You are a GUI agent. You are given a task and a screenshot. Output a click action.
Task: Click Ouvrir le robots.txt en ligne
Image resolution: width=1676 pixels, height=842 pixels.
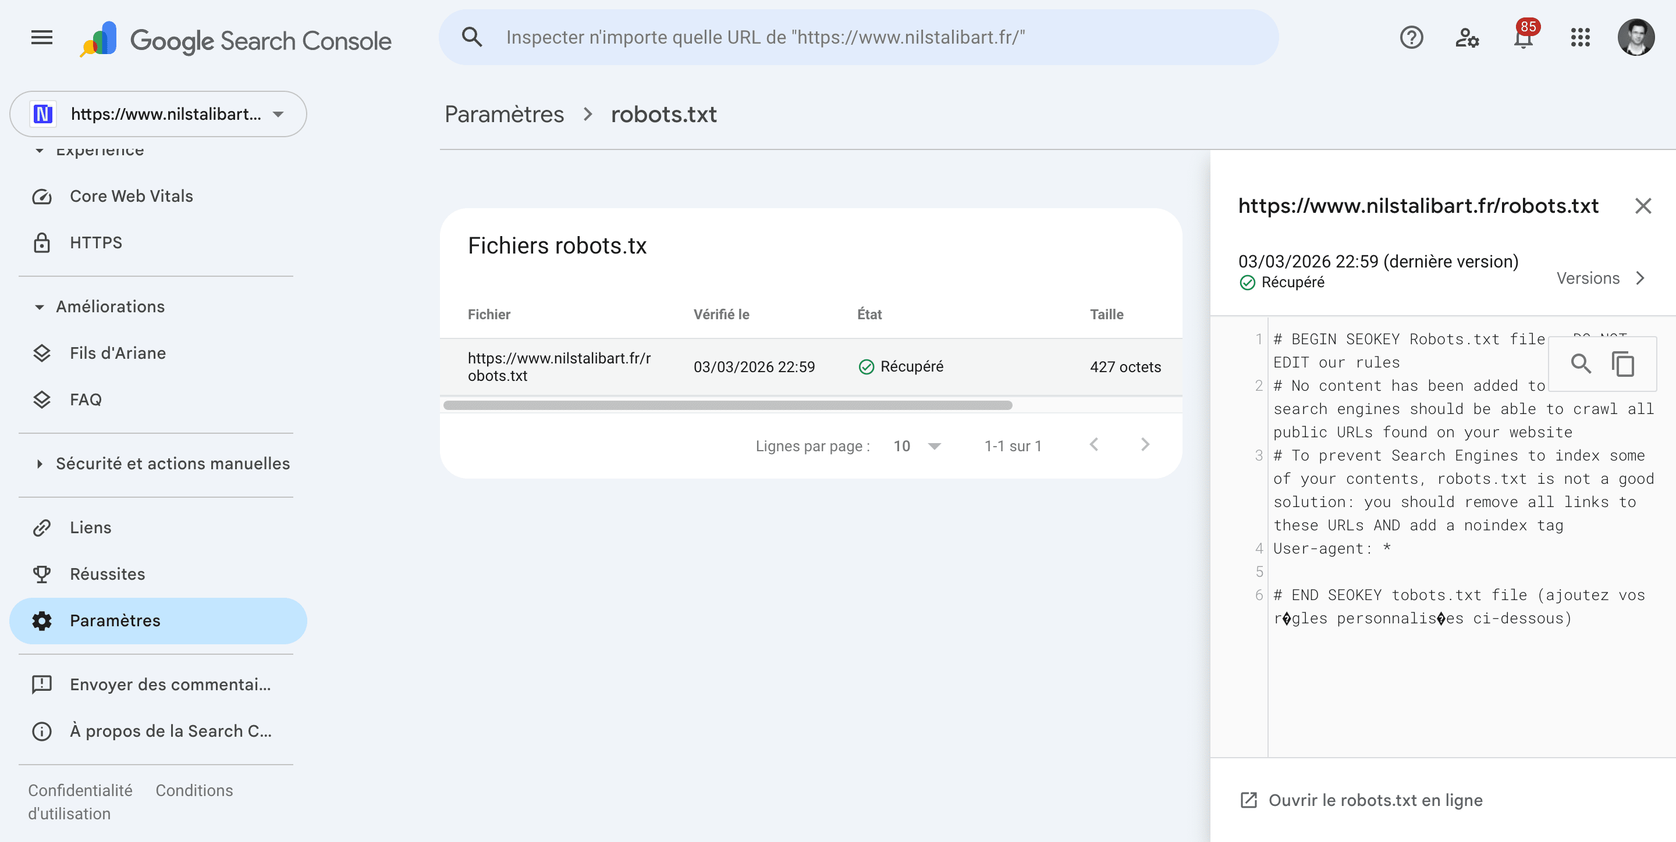click(x=1375, y=800)
